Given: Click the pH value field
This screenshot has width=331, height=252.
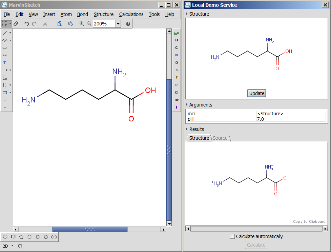Looking at the screenshot, I should (291, 119).
